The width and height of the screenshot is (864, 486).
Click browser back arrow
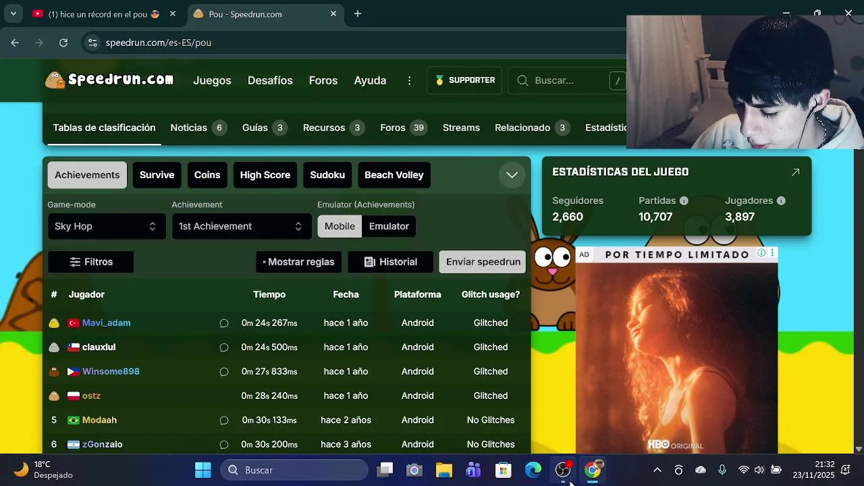click(15, 43)
